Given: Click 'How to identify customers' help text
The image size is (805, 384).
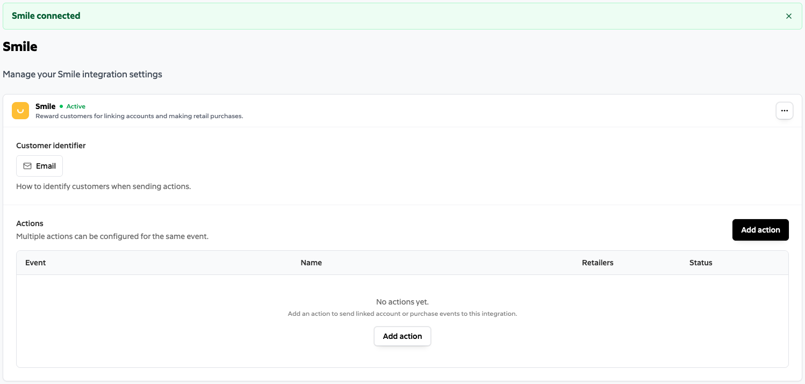Looking at the screenshot, I should (x=104, y=186).
